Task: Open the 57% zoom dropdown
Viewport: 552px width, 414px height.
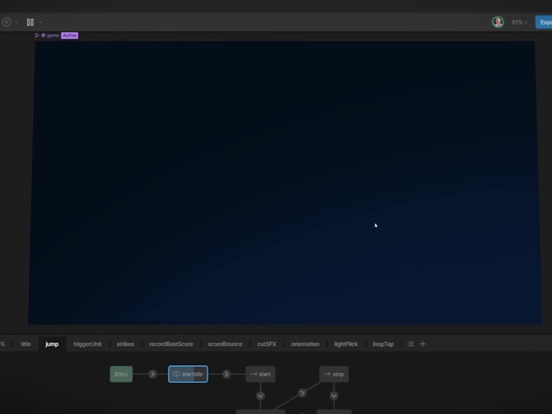Action: (x=520, y=22)
